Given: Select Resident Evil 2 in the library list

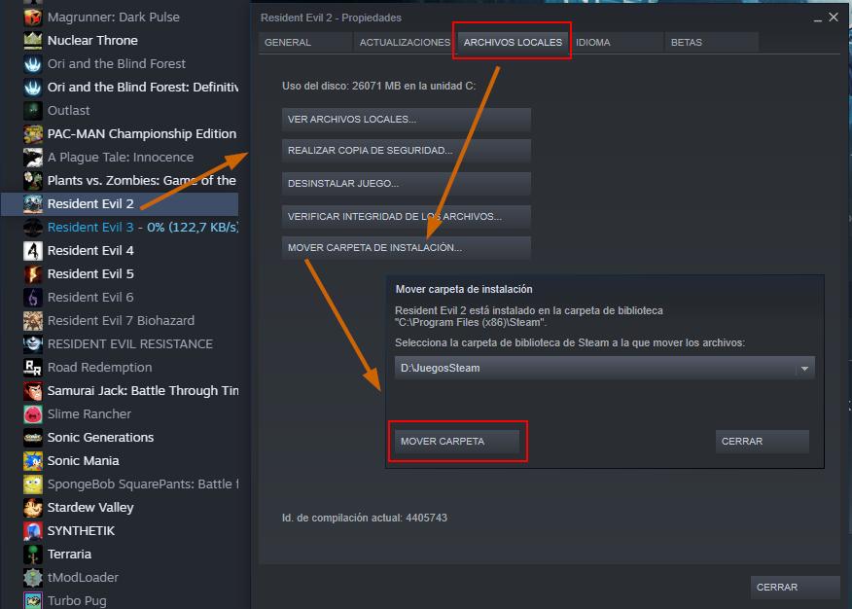Looking at the screenshot, I should pyautogui.click(x=120, y=204).
